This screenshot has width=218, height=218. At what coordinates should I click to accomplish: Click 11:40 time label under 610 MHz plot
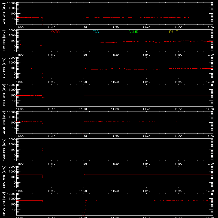coord(147,82)
